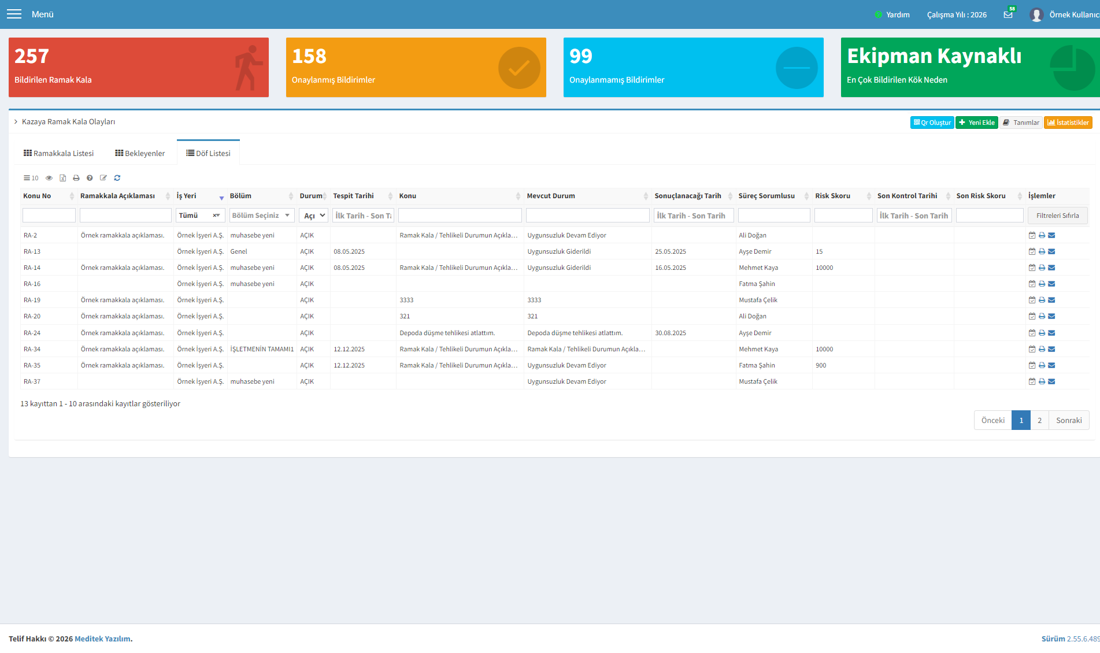Open the page size 10 selector
Image resolution: width=1100 pixels, height=653 pixels.
coord(31,178)
